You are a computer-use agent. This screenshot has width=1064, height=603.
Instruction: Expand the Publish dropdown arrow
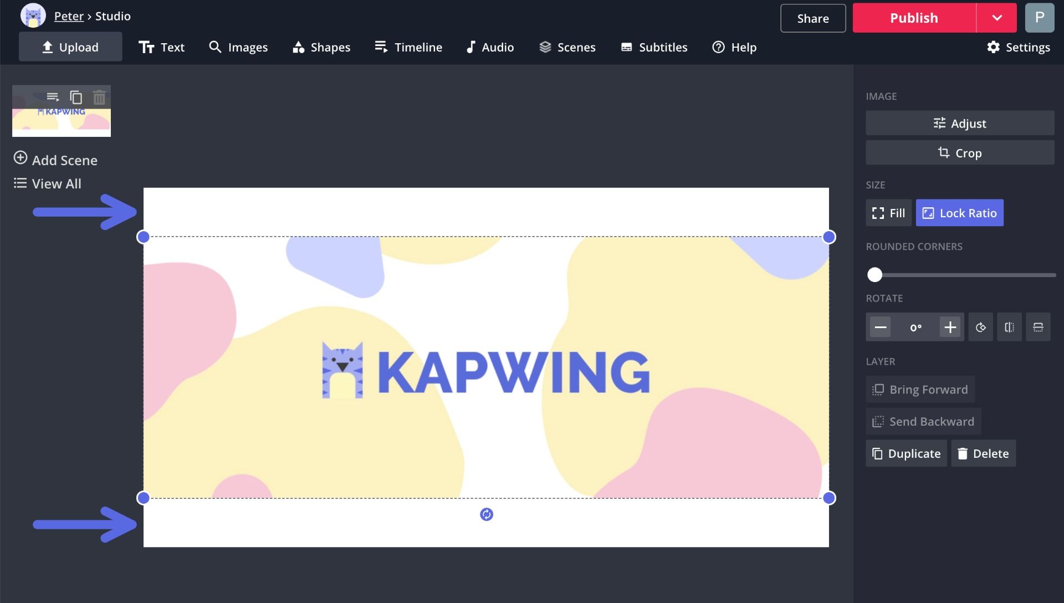(x=996, y=18)
